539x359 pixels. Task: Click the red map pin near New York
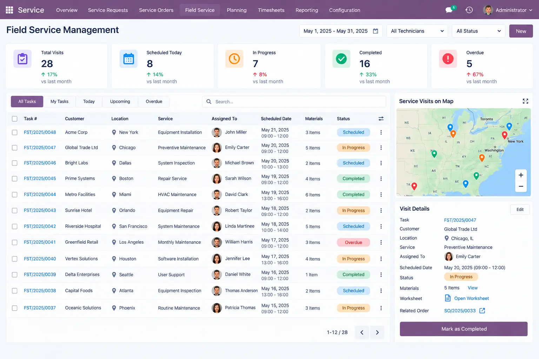click(x=505, y=135)
